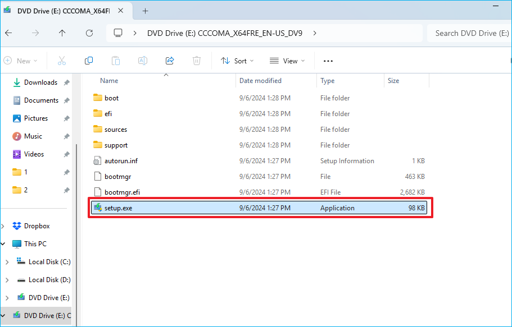Click the autorun.inf gear file icon
Image resolution: width=512 pixels, height=327 pixels.
[97, 161]
